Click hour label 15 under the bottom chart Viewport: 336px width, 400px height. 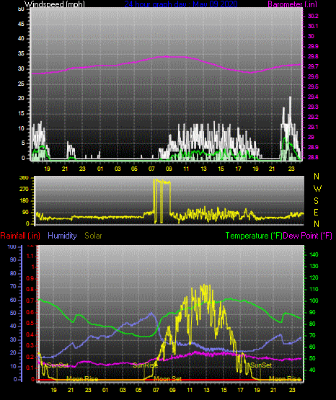[x=224, y=390]
